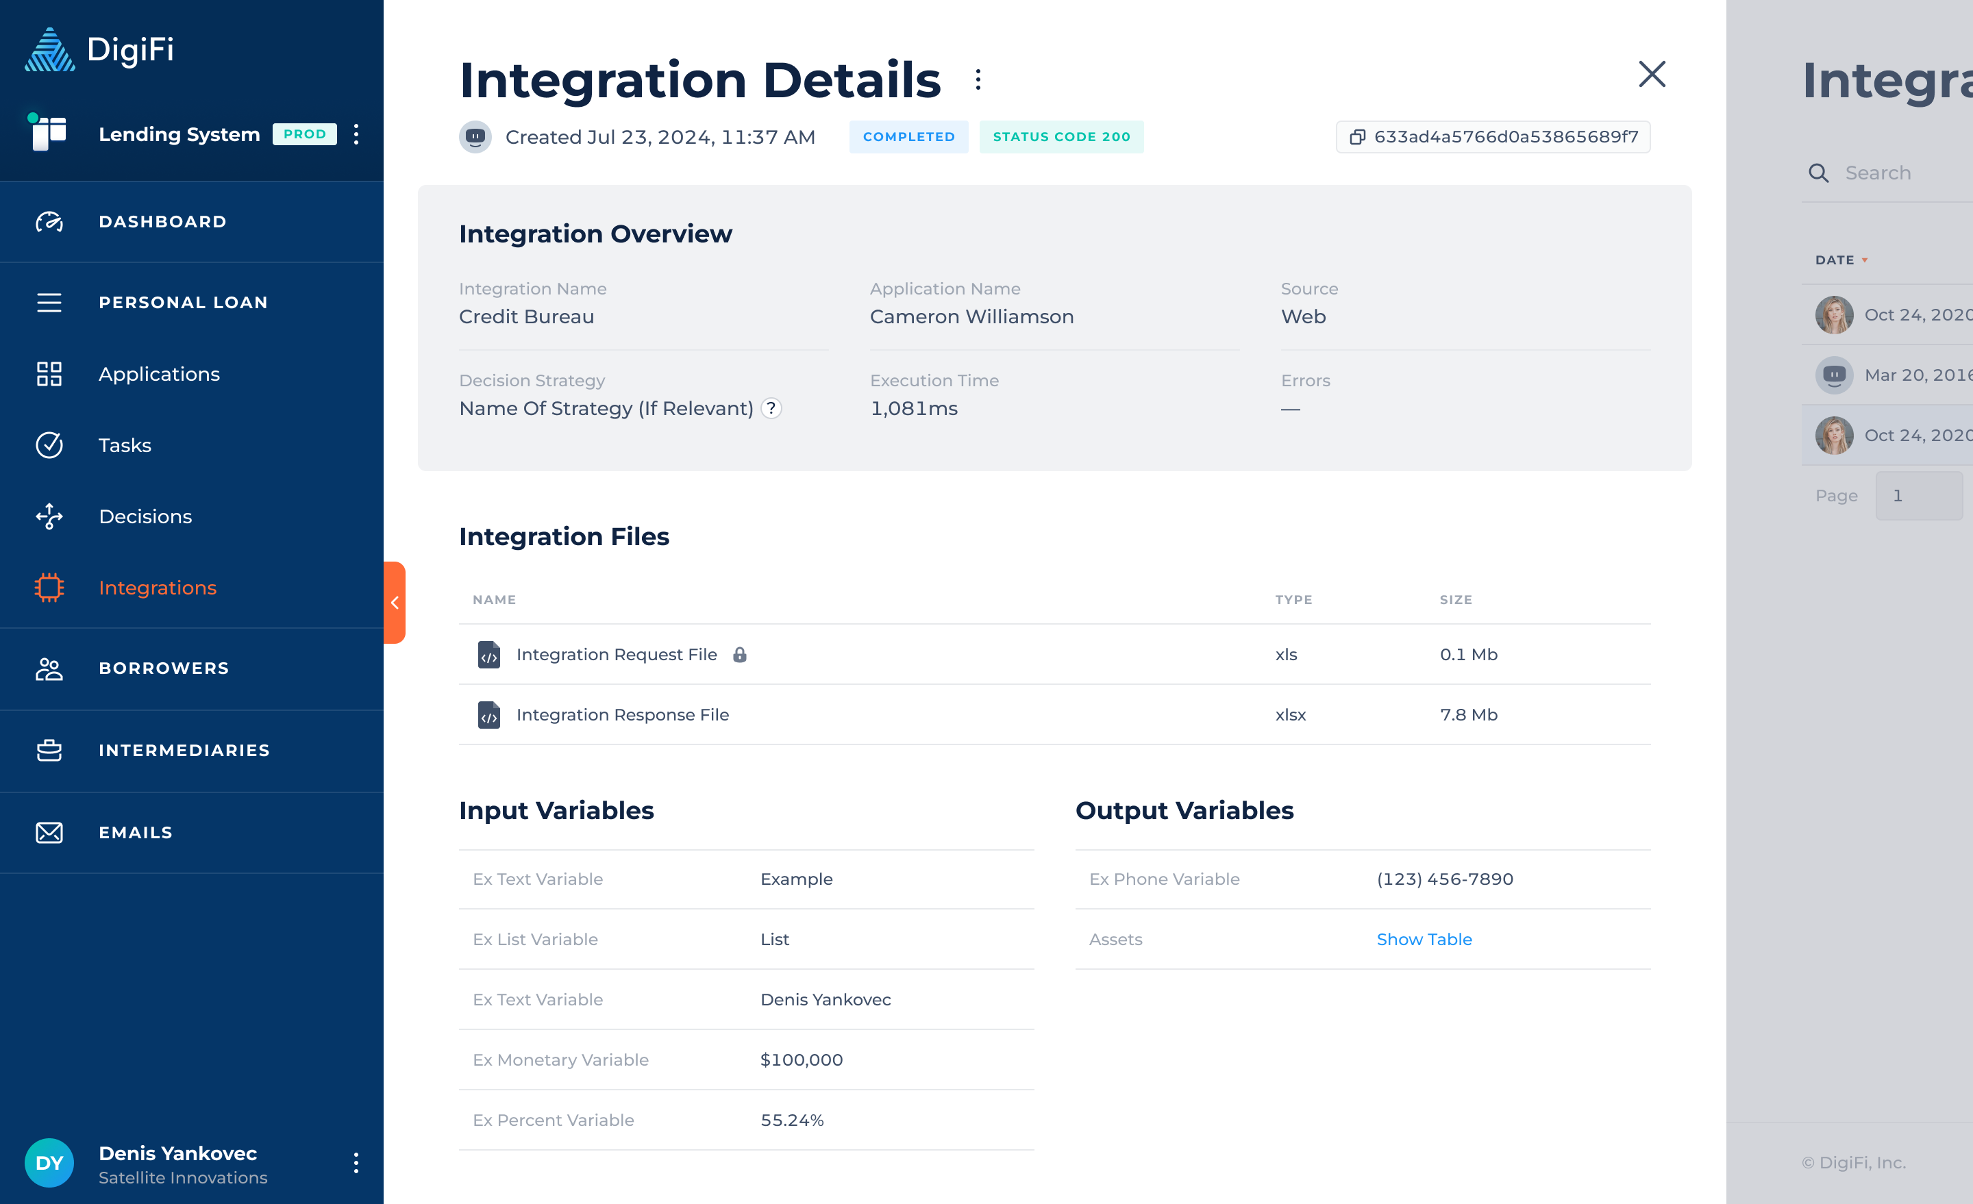Collapse the sidebar using the chevron handle

(395, 603)
